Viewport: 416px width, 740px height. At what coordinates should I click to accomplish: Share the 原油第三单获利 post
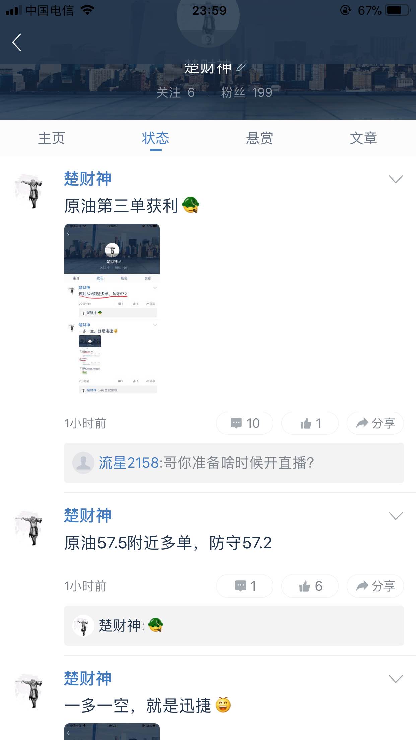[x=375, y=423]
